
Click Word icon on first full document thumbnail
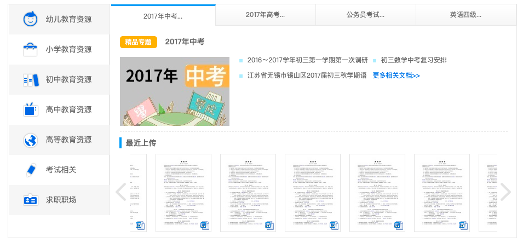(204, 225)
